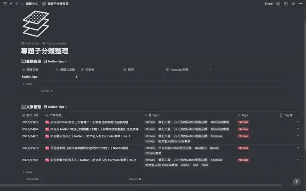The width and height of the screenshot is (306, 191).
Task: Click the stacked layers page icon
Action: coord(36,24)
